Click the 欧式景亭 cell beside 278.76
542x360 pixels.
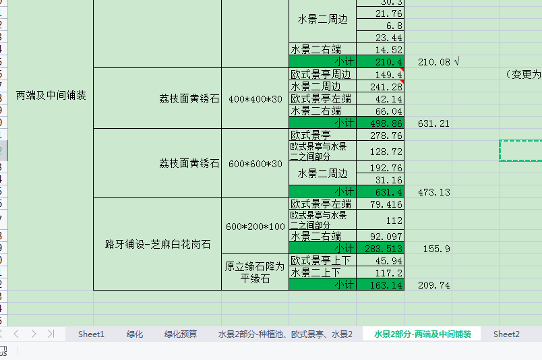[322, 135]
